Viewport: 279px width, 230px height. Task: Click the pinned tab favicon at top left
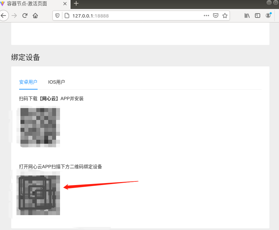[x=3, y=4]
